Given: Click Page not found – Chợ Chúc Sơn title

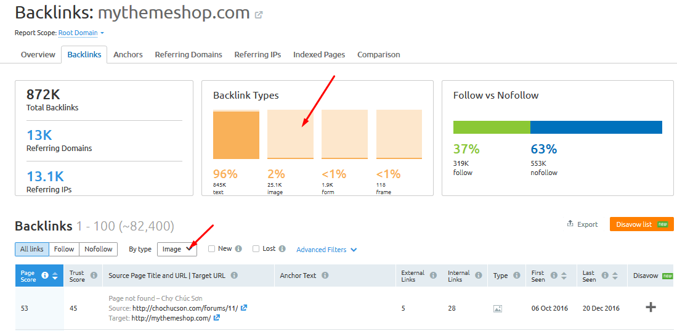Looking at the screenshot, I should (x=155, y=298).
